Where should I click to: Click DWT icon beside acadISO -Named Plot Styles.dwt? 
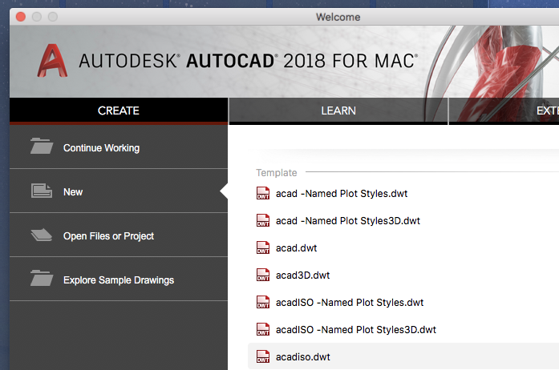(263, 303)
